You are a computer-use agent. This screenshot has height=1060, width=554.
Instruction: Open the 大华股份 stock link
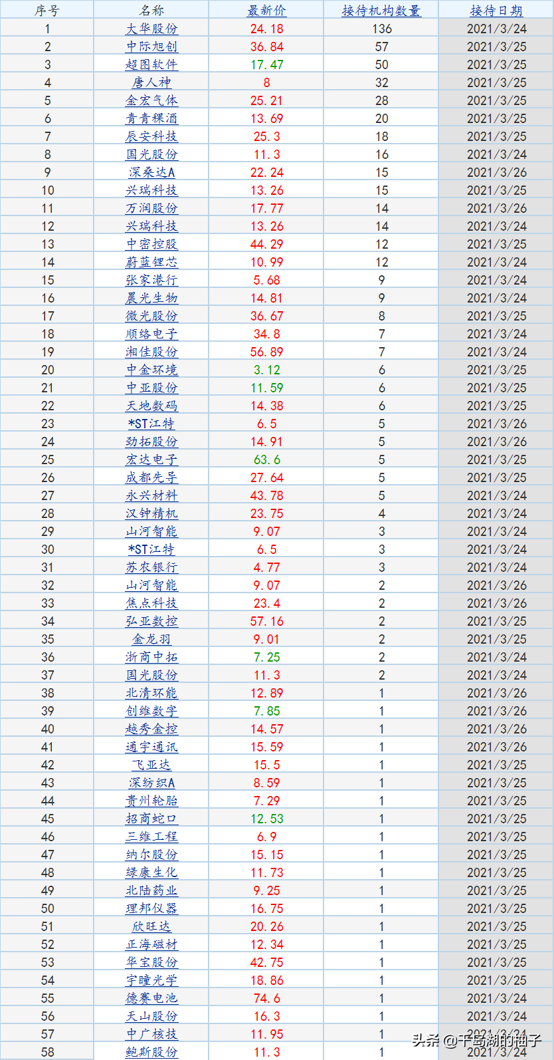click(151, 29)
